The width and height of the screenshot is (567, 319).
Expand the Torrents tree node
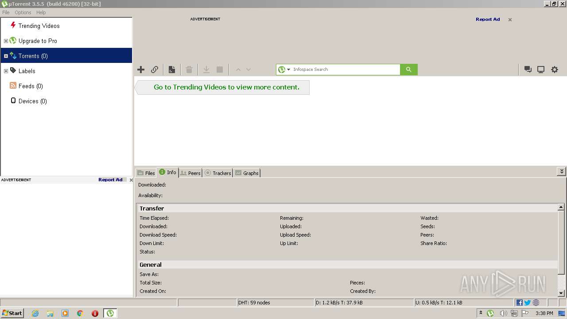(x=6, y=56)
